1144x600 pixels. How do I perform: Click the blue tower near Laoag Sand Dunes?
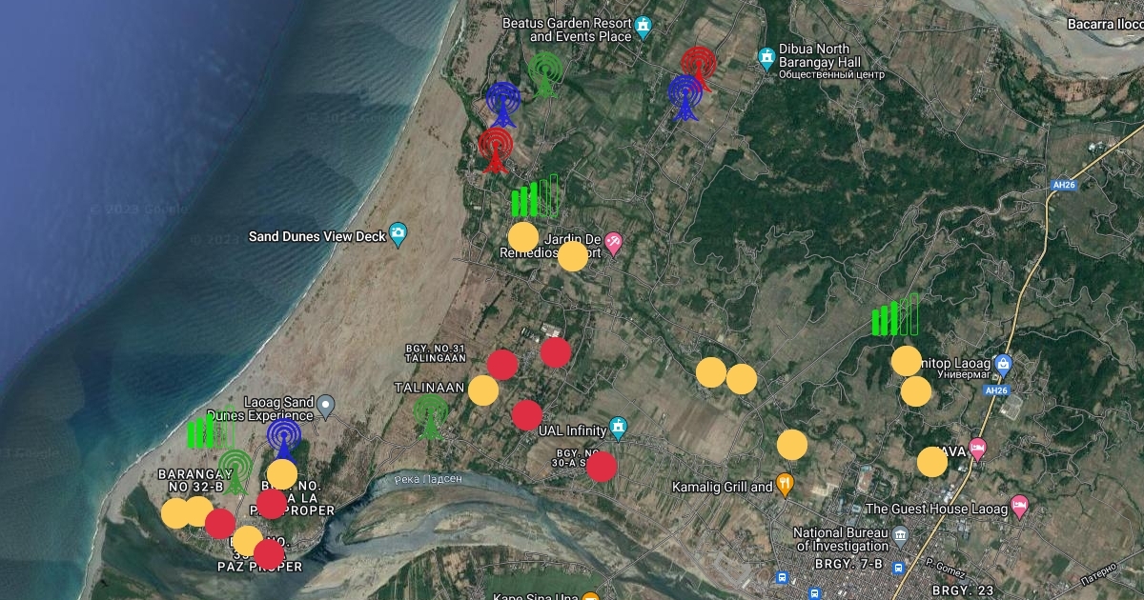[x=284, y=439]
